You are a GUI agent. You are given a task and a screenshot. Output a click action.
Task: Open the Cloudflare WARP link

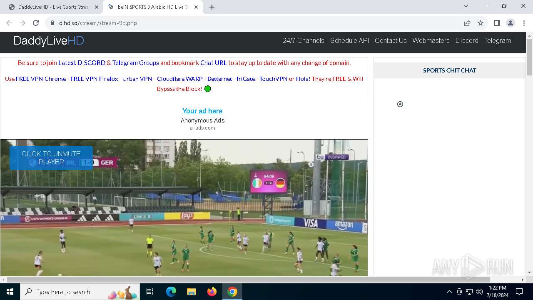[x=180, y=79]
